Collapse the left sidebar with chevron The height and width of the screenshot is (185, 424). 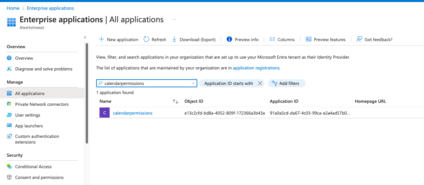(85, 37)
